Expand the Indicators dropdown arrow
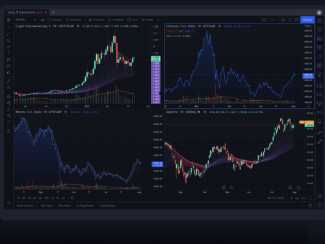Screen dimensions: 325x244 [84, 20]
